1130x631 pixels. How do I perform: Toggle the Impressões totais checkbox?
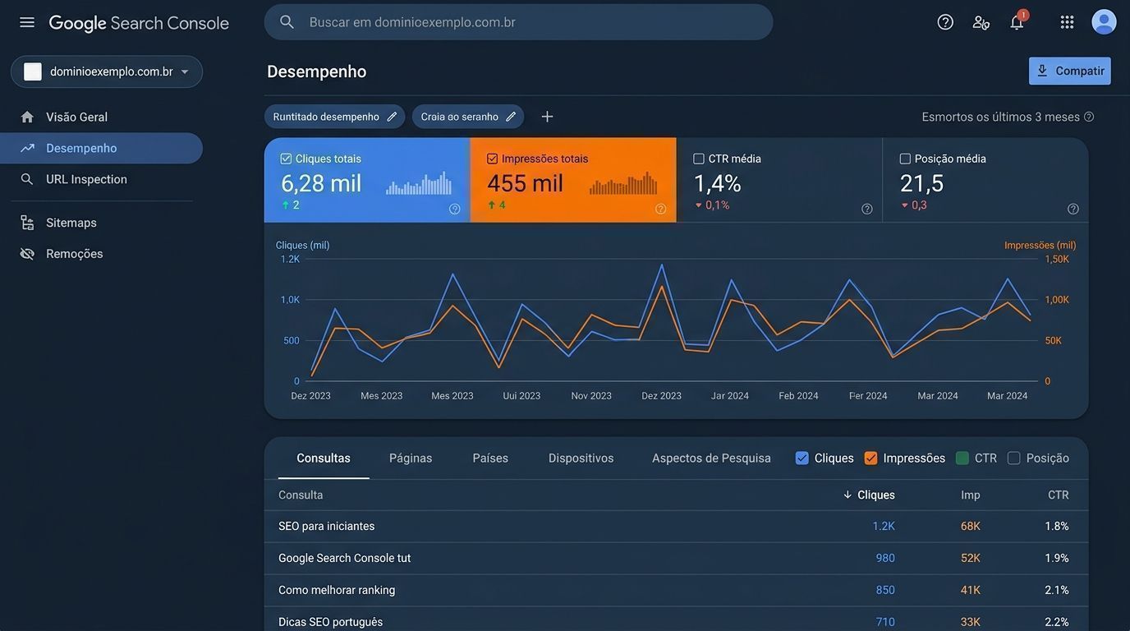[x=492, y=159]
